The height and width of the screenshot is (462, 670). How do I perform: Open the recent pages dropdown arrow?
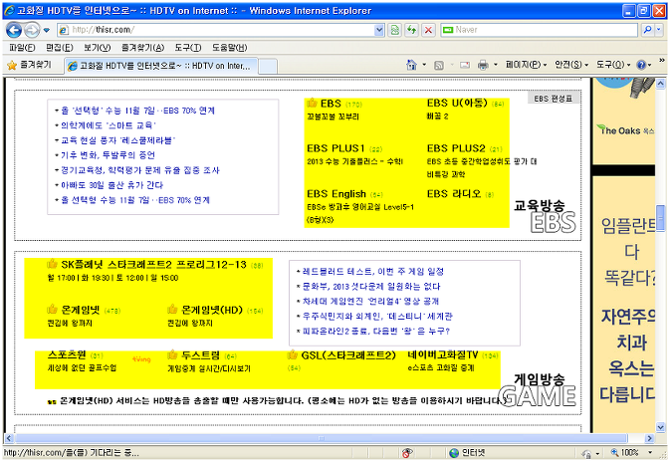[x=47, y=30]
